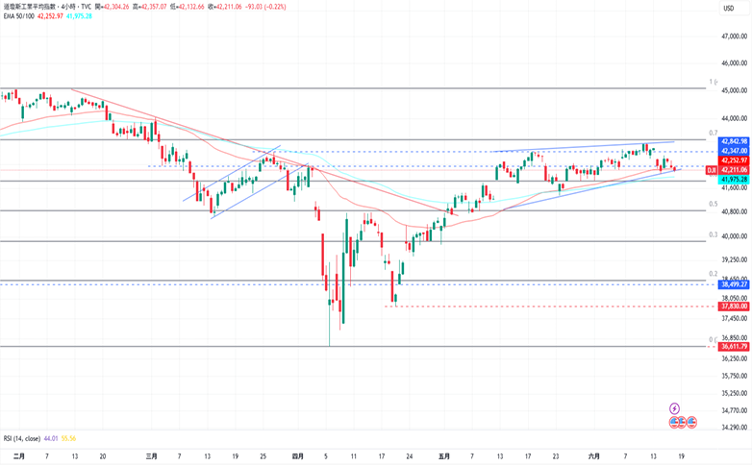Viewport: 752px width, 466px height.
Task: Click the 低=42,132.66 low value in legend
Action: click(x=188, y=7)
